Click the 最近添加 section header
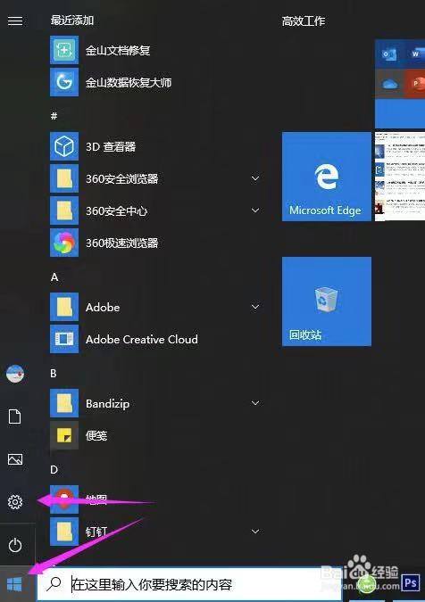Screen dimensions: 425x602 pos(72,21)
